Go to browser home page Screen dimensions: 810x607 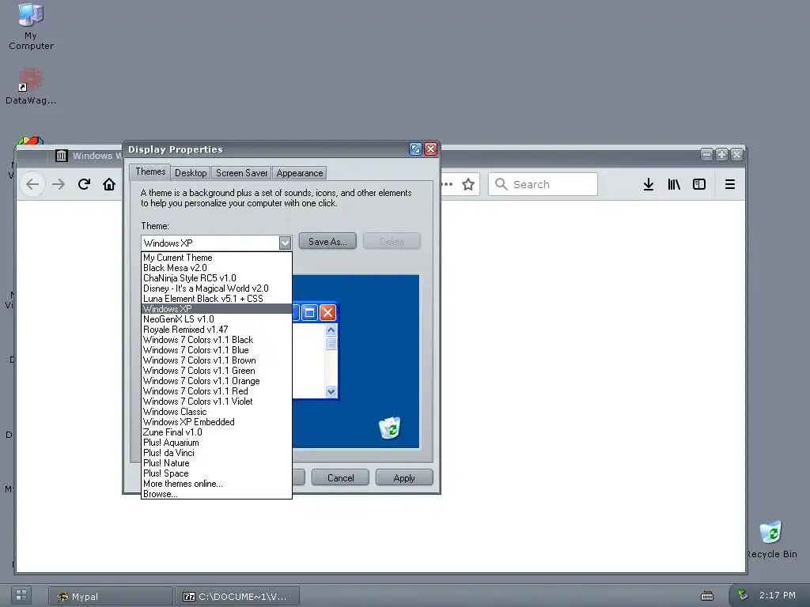109,184
